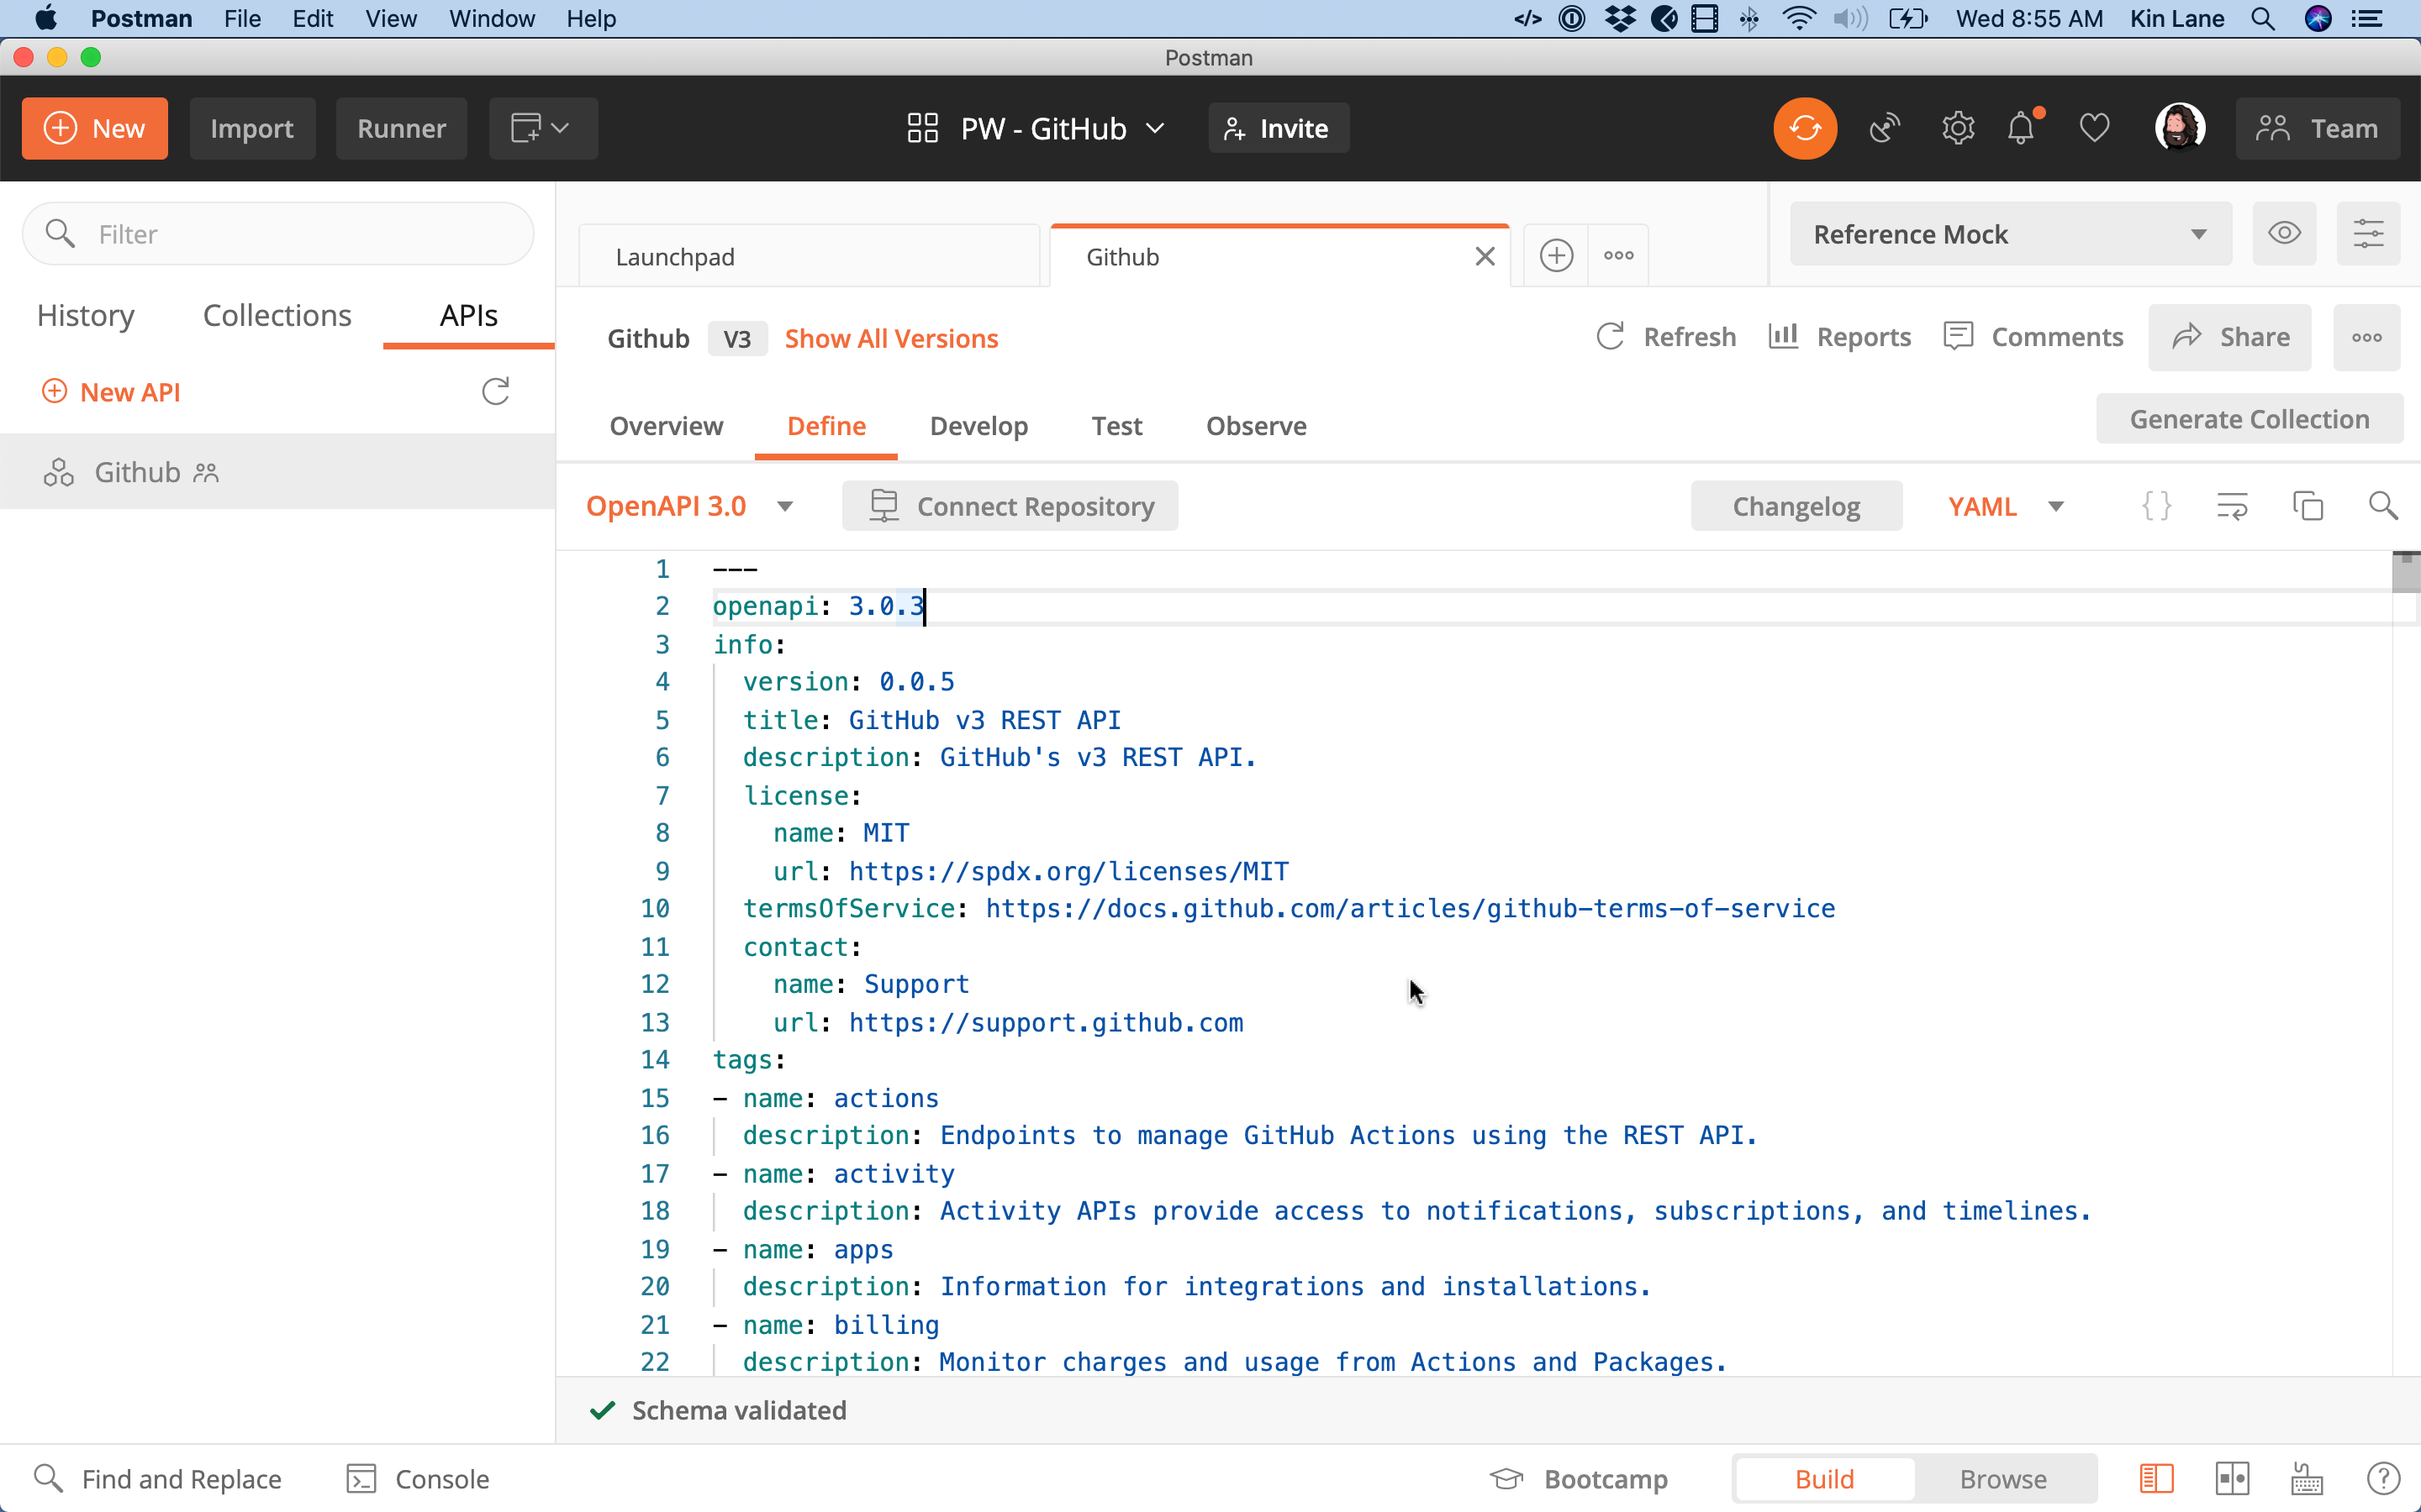Open the user avatar menu
The width and height of the screenshot is (2421, 1512).
2179,128
